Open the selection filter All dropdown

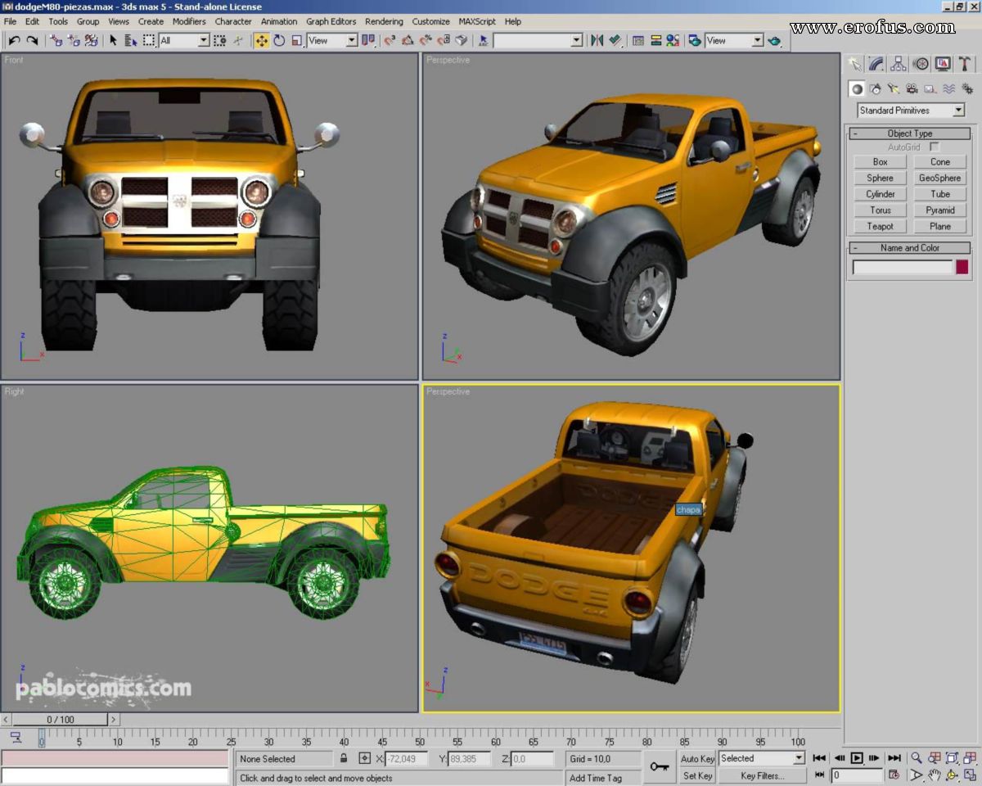(x=185, y=40)
